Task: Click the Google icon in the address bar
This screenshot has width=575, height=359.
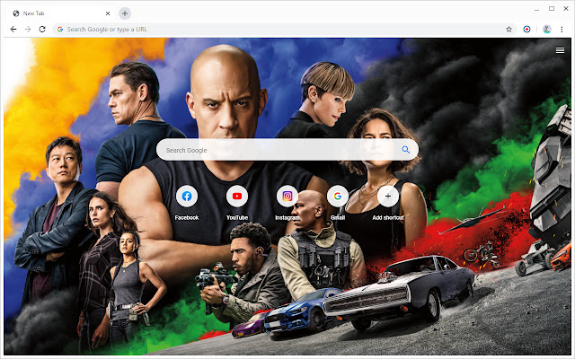Action: tap(60, 30)
